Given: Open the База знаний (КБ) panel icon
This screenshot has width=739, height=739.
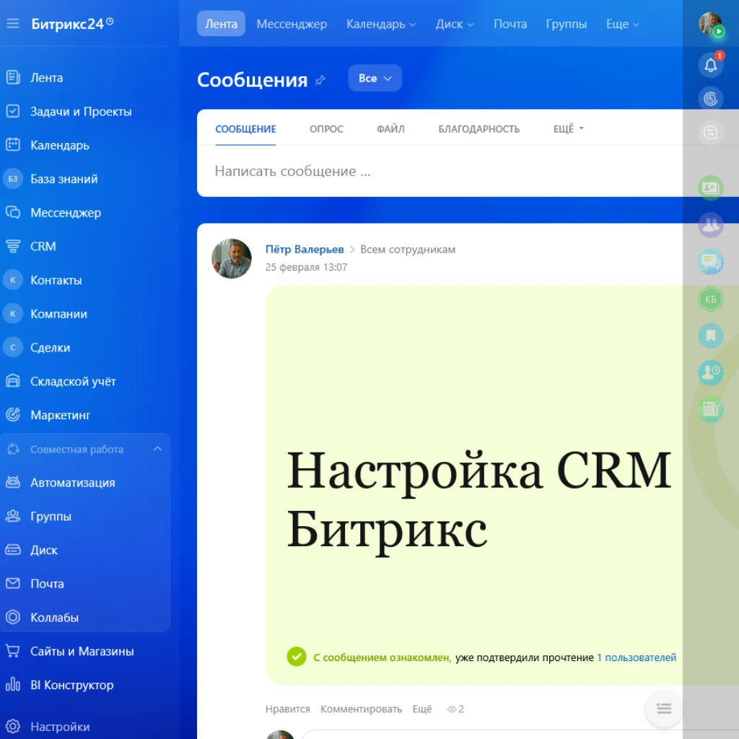Looking at the screenshot, I should click(710, 299).
